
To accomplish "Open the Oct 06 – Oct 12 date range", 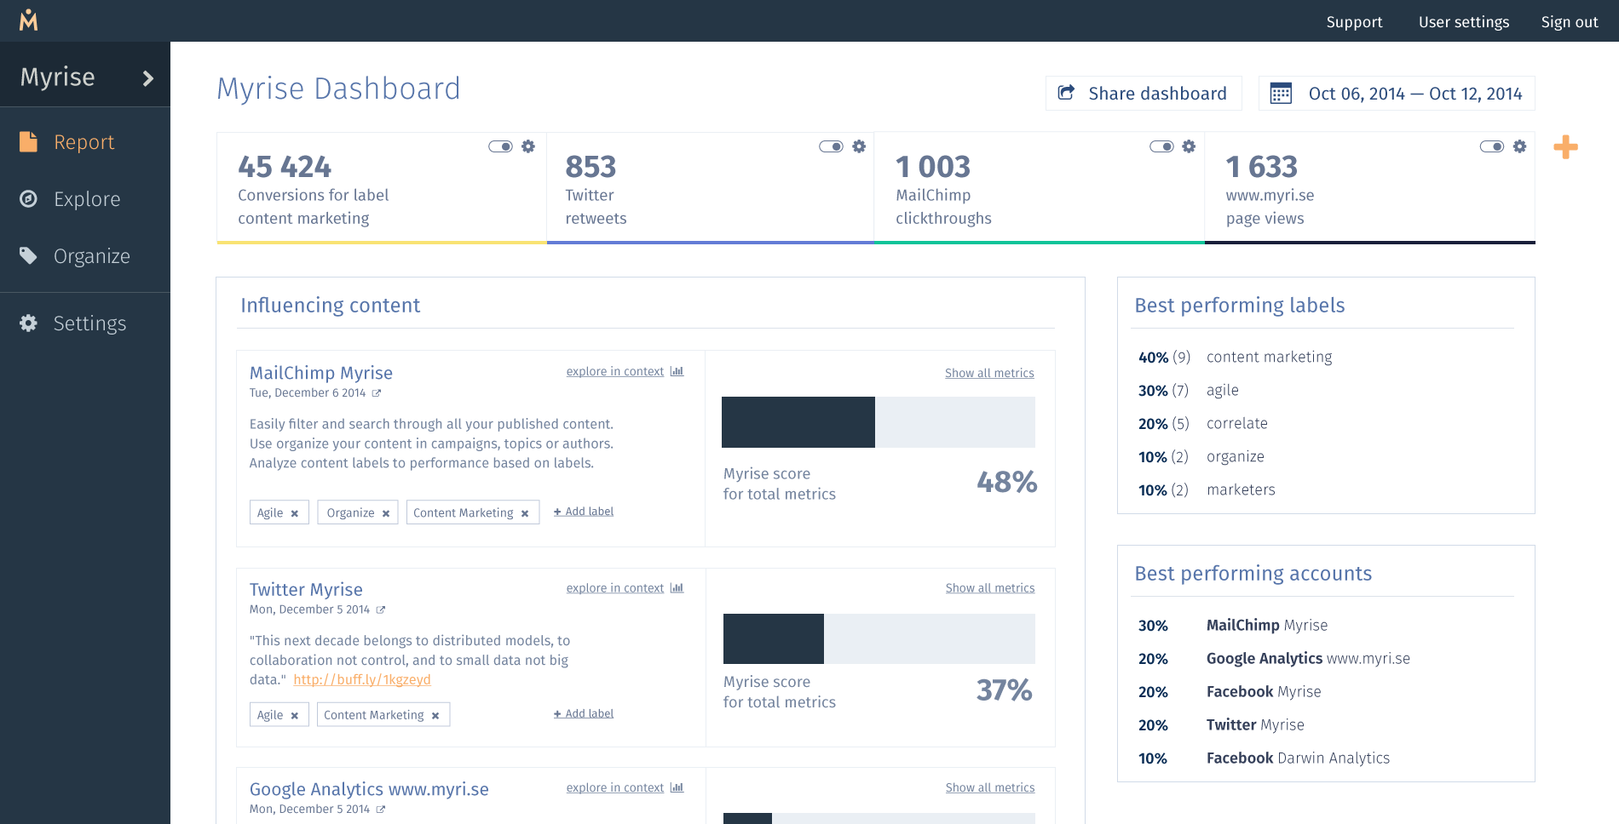I will 1397,94.
